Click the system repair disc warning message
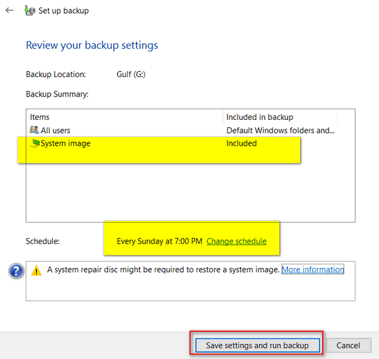Image resolution: width=379 pixels, height=359 pixels. 163,269
